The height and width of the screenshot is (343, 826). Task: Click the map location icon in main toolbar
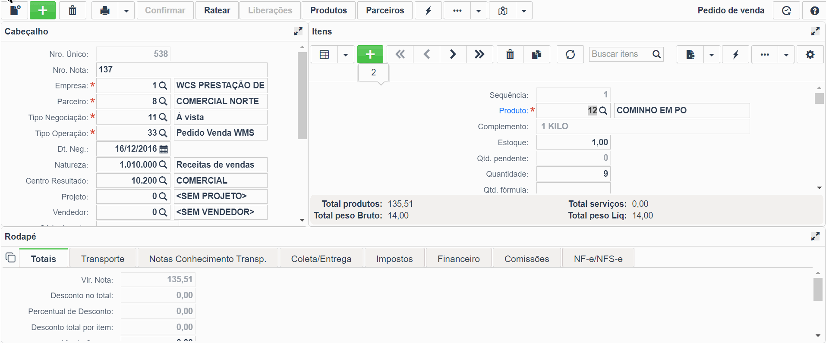click(503, 10)
